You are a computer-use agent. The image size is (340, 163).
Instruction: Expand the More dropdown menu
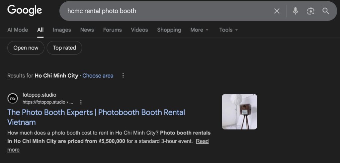[199, 30]
